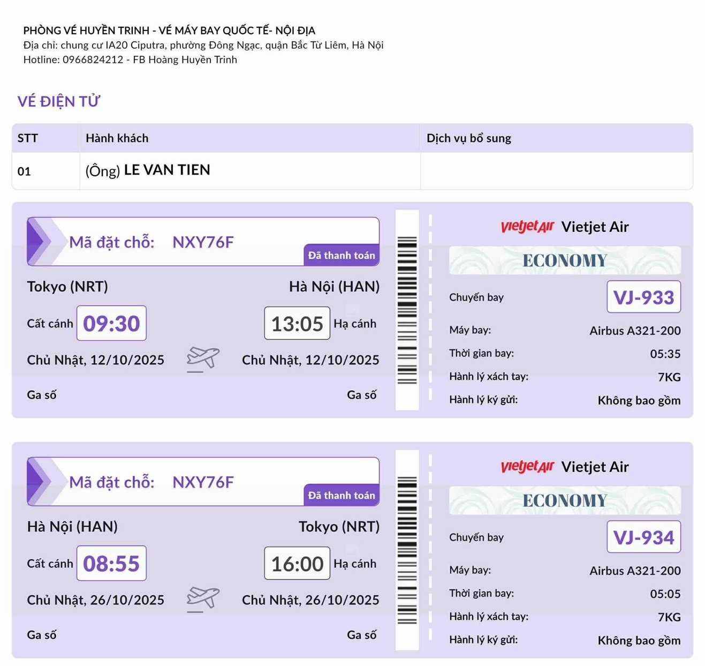Select passenger name LE VAN TIEN
The height and width of the screenshot is (666, 705).
[x=167, y=170]
